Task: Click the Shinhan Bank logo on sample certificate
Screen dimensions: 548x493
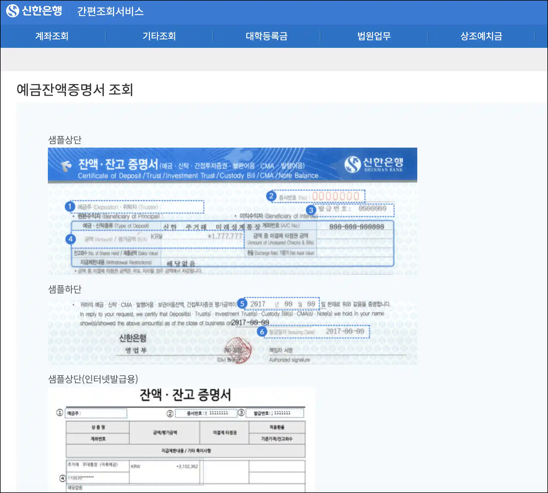Action: [374, 165]
